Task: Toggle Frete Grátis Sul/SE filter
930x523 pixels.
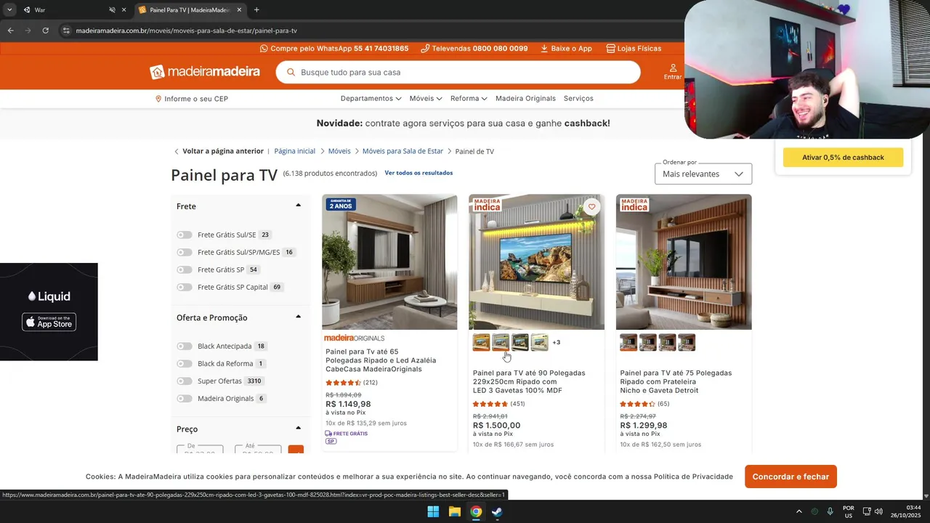Action: click(x=185, y=235)
